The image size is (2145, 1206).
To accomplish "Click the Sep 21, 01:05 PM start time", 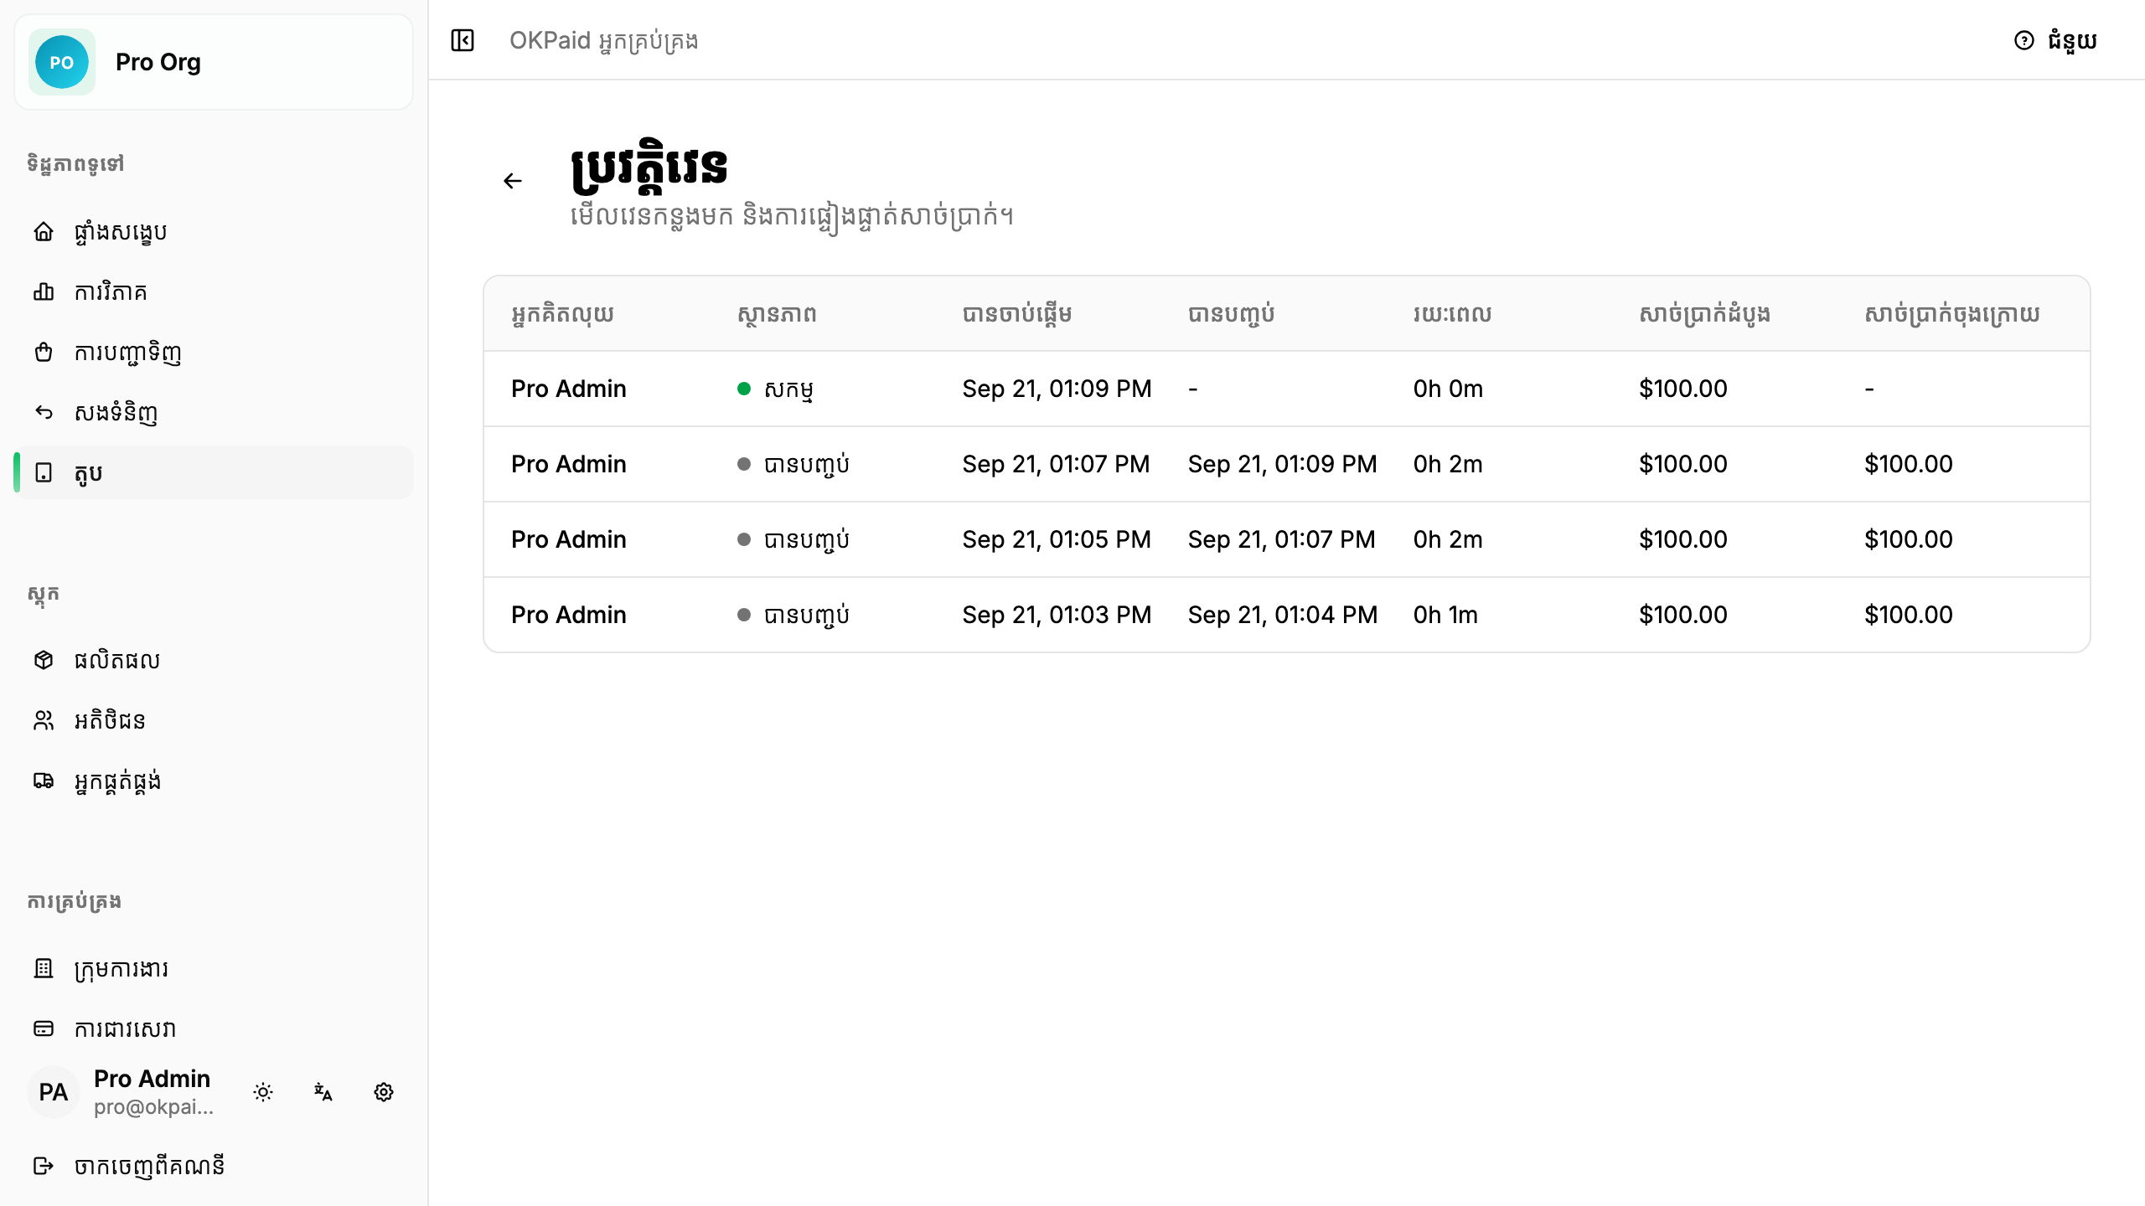I will (1057, 539).
